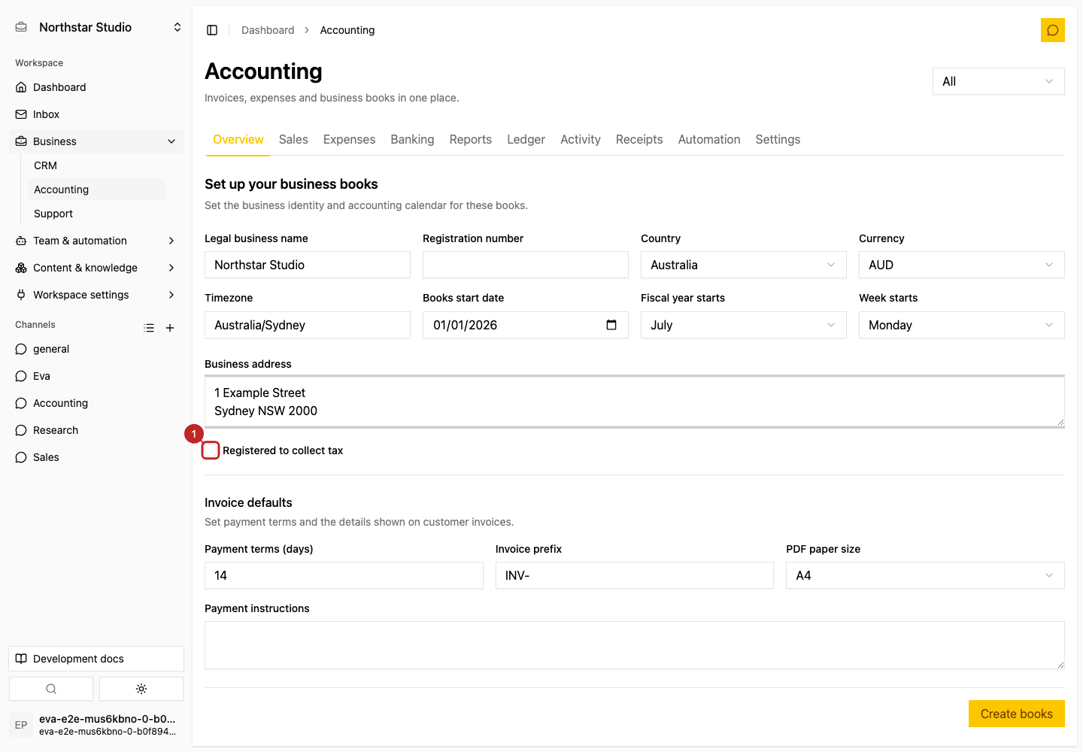Click the Team & automation robot icon
The height and width of the screenshot is (752, 1083).
[21, 241]
